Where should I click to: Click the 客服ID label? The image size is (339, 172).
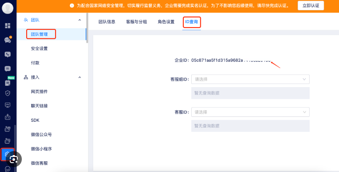[182, 112]
